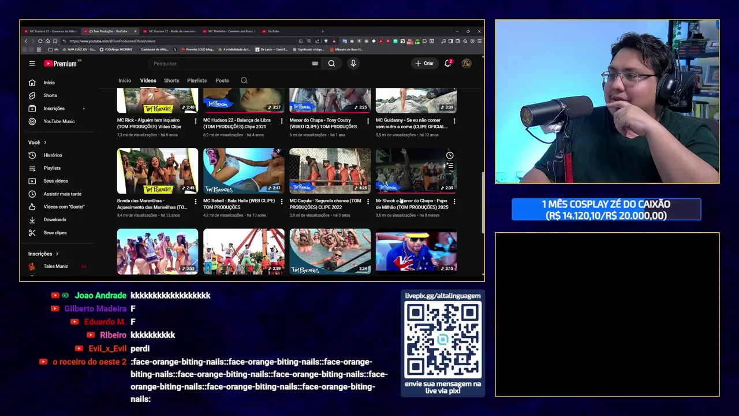The width and height of the screenshot is (739, 416).
Task: Switch to the channel Posts tab
Action: [x=222, y=80]
